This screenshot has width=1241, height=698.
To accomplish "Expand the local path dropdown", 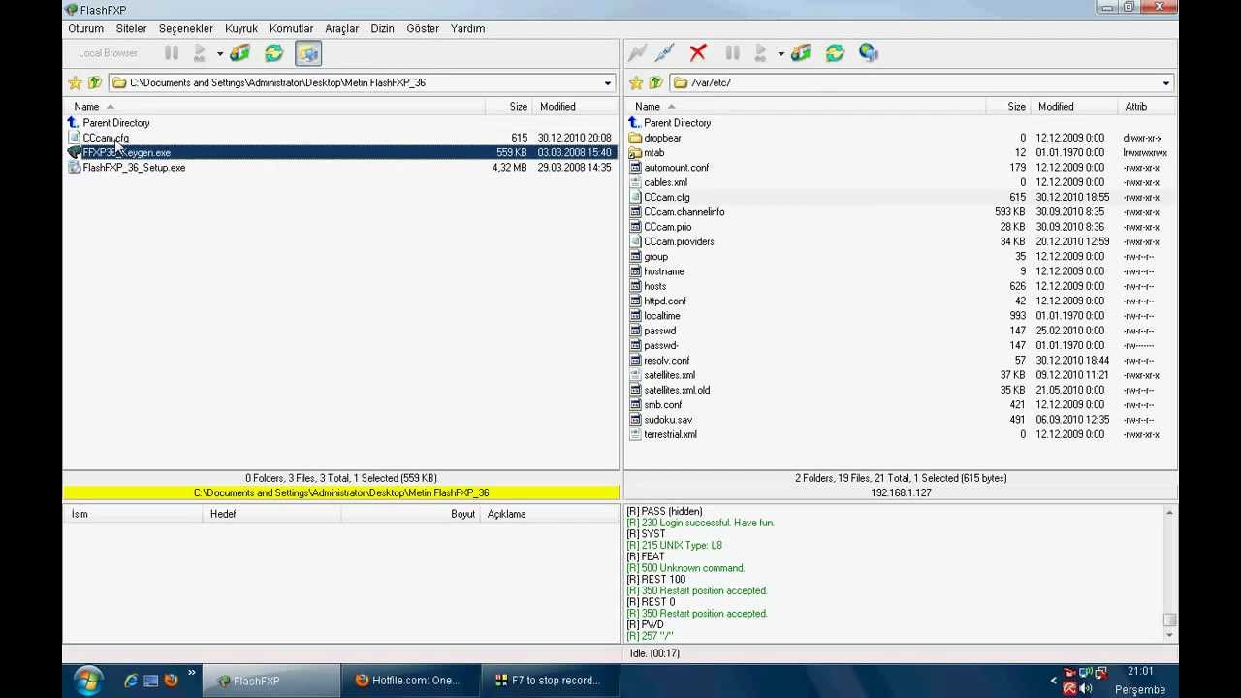I will point(608,83).
